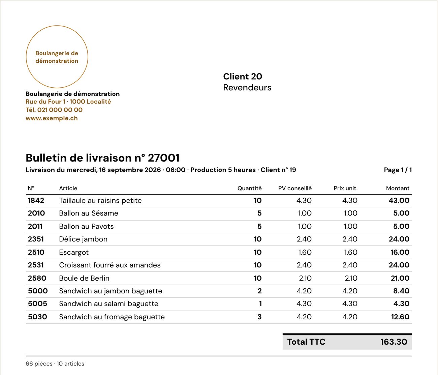Select the "Ballon au Sésame" article name
Image resolution: width=438 pixels, height=375 pixels.
coord(89,213)
